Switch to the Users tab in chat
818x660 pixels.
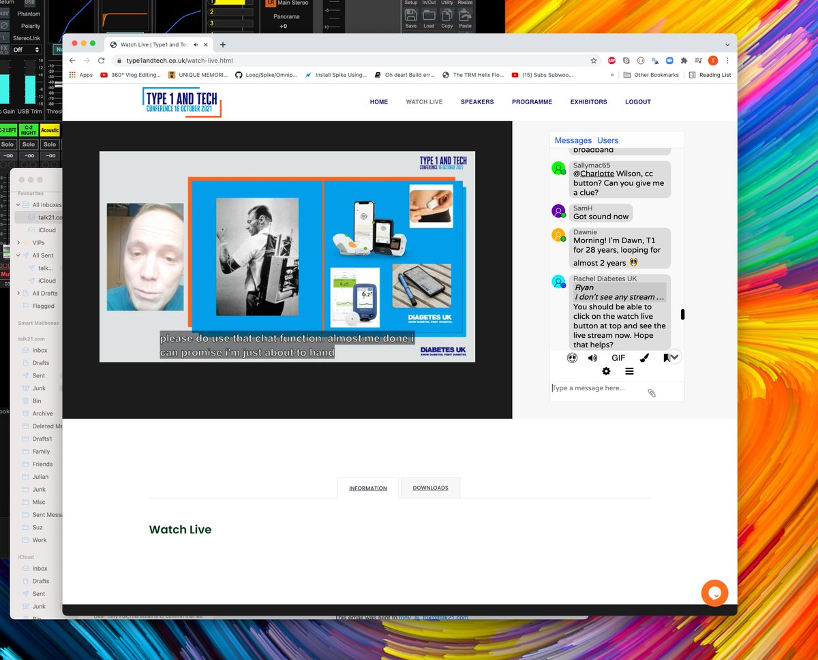point(607,140)
